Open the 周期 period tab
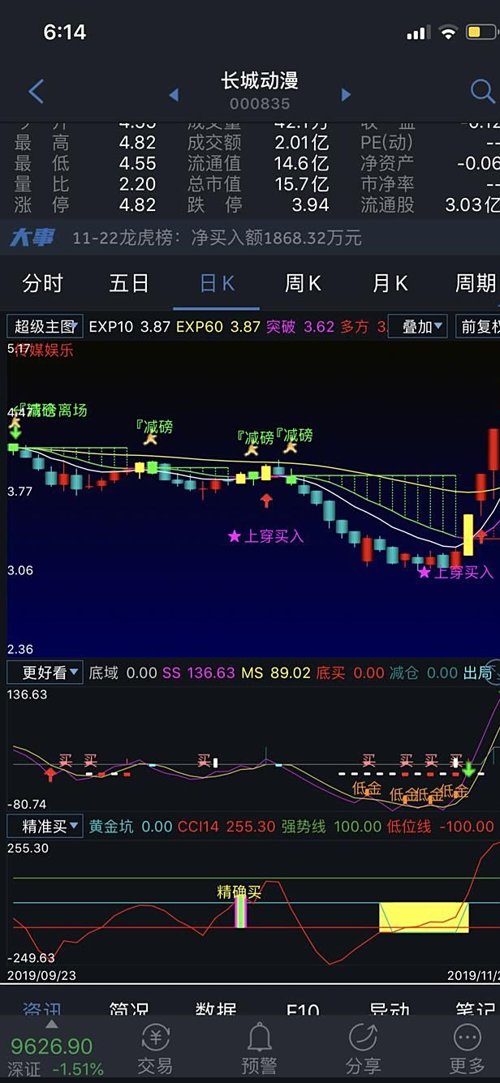 [476, 283]
